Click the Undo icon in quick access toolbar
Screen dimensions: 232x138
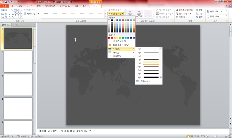coord(9,2)
